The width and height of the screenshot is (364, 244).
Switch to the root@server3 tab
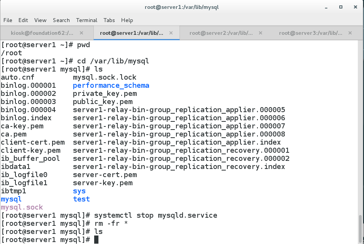(x=311, y=33)
